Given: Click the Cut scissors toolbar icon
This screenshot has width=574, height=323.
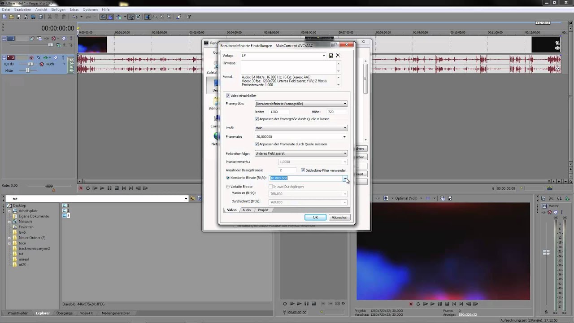Looking at the screenshot, I should point(51,17).
